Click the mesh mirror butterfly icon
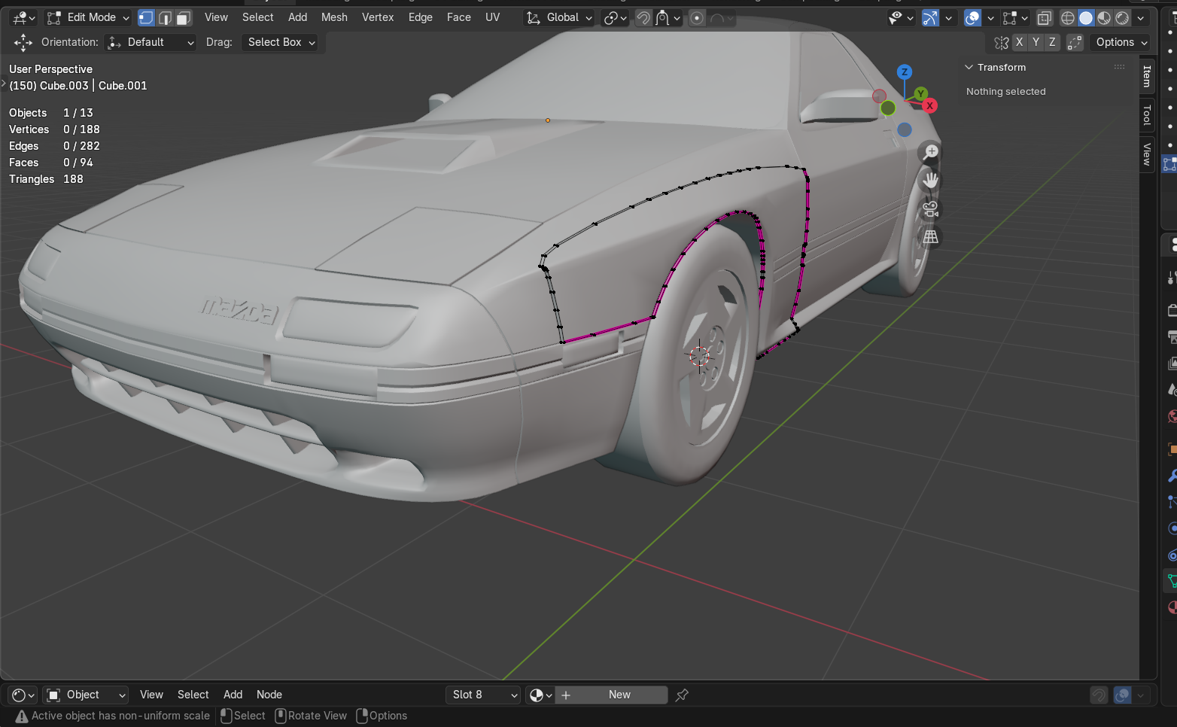The height and width of the screenshot is (727, 1177). coord(1001,42)
